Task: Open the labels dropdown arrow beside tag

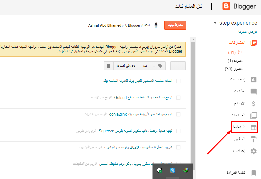Action: coord(154,66)
